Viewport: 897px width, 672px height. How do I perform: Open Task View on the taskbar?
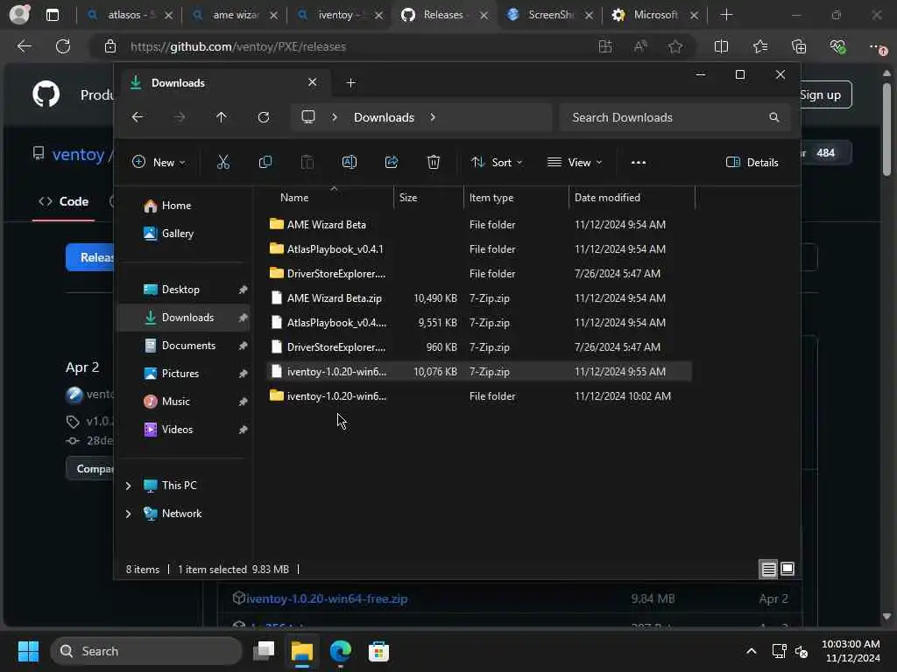[264, 651]
